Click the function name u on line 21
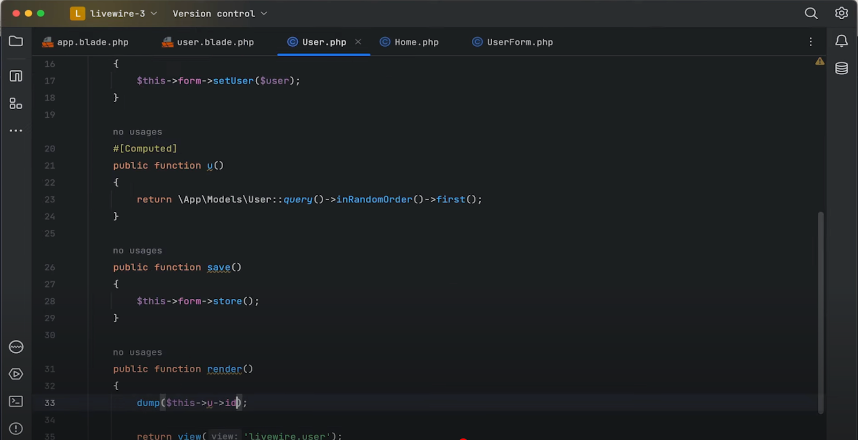Screen dimensions: 858x440 tap(210, 166)
